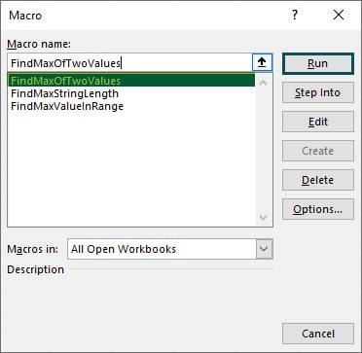
Task: Click the greyed-out Create button
Action: [x=318, y=151]
